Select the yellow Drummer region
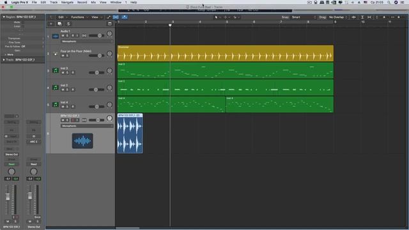409x230 pixels. [x=226, y=54]
